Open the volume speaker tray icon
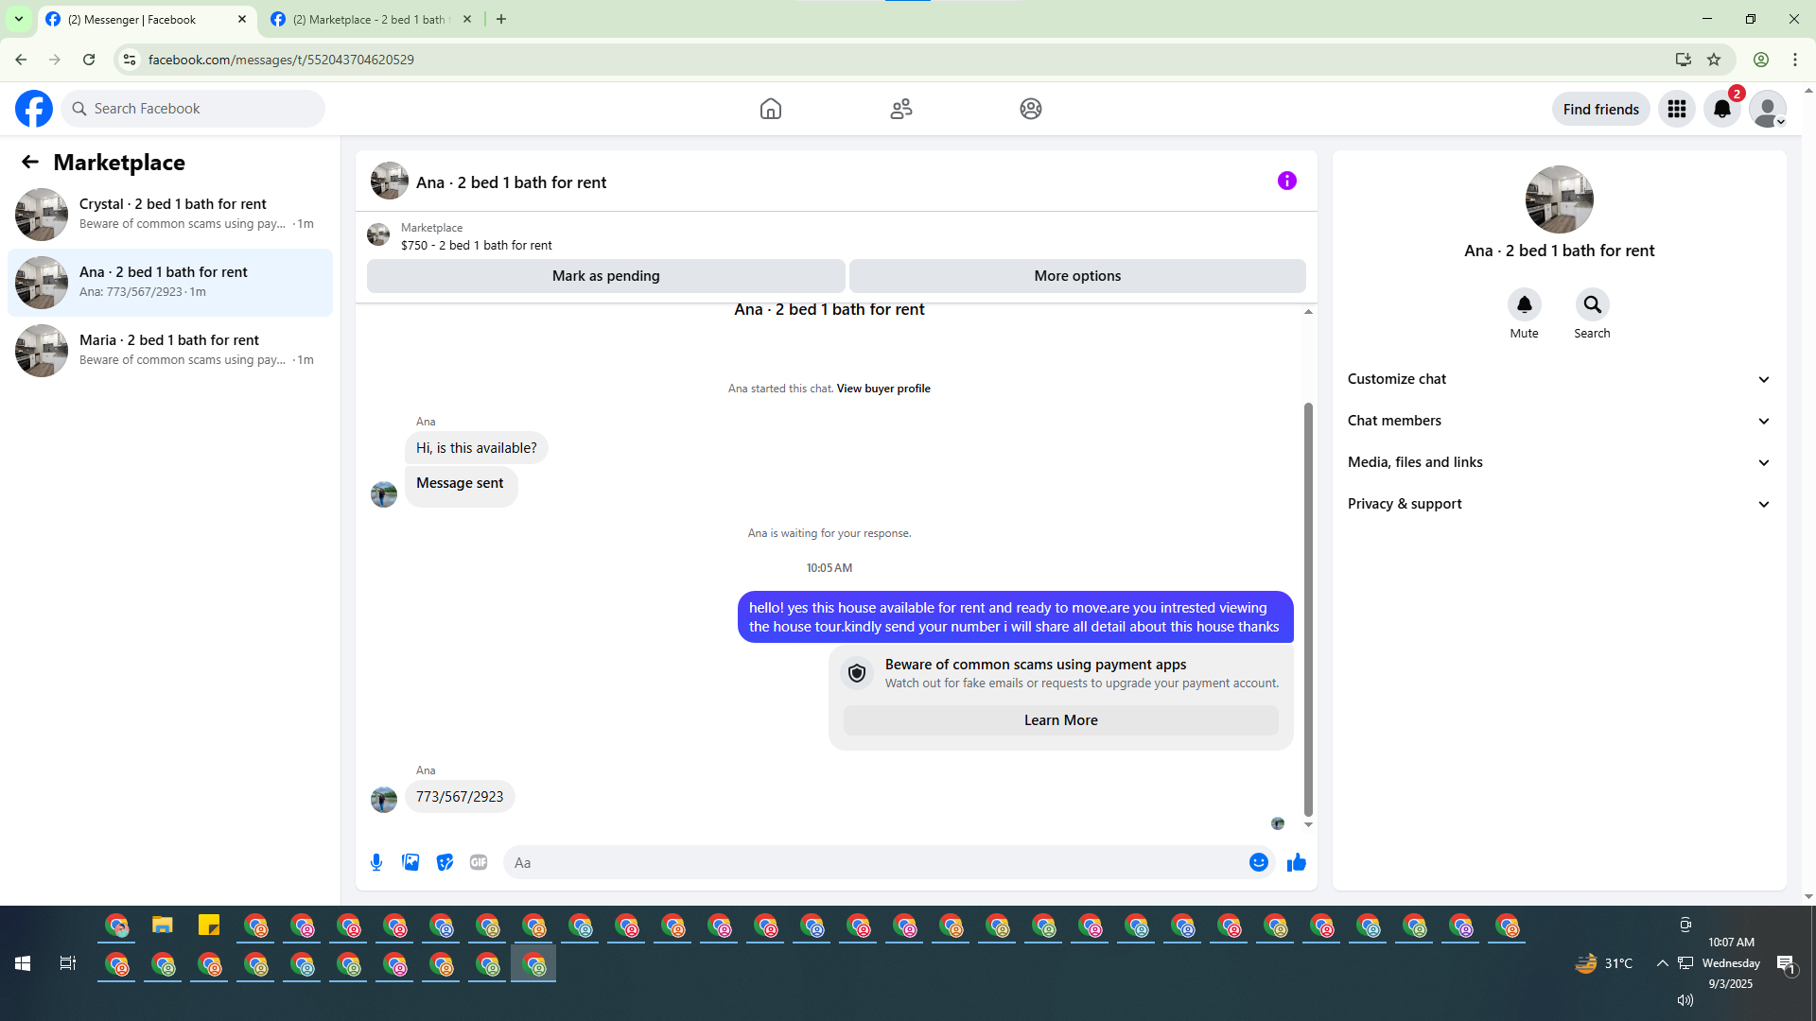Screen dimensions: 1816x1021 (1685, 1000)
